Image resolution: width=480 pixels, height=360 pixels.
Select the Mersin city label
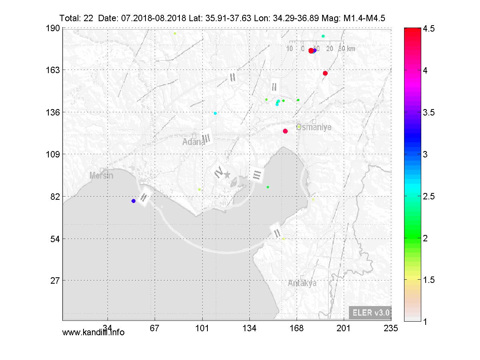pyautogui.click(x=102, y=175)
